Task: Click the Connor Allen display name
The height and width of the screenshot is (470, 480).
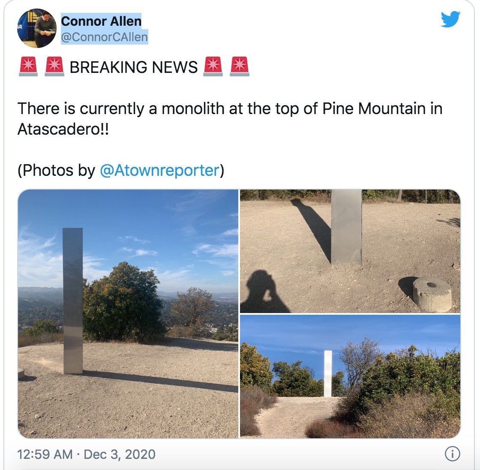Action: [101, 21]
